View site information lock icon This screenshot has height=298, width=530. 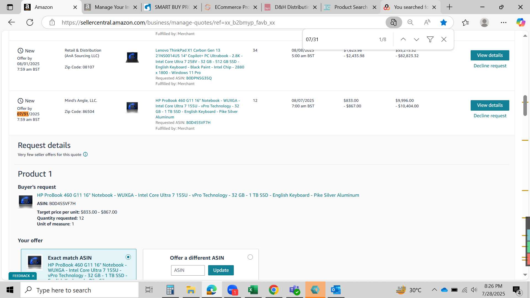tap(52, 22)
